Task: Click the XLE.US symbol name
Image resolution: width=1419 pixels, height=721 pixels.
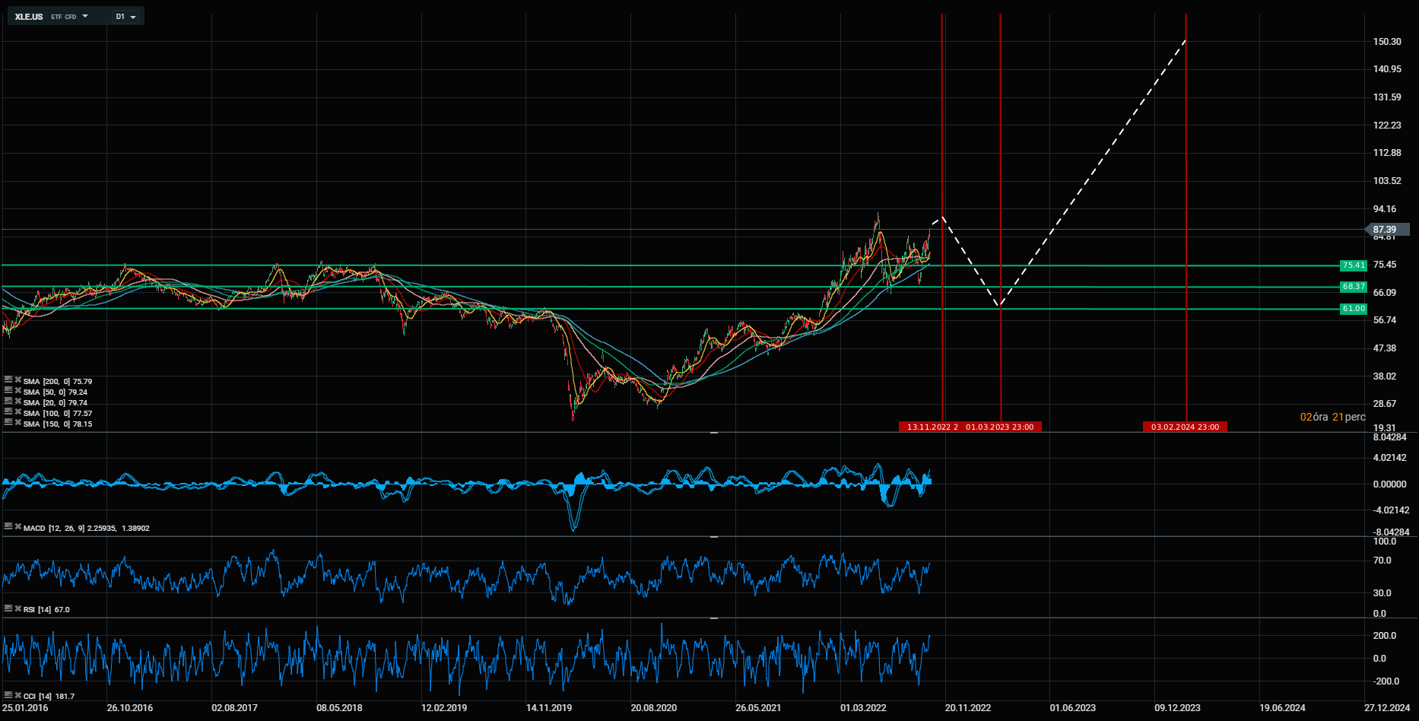Action: (x=29, y=17)
